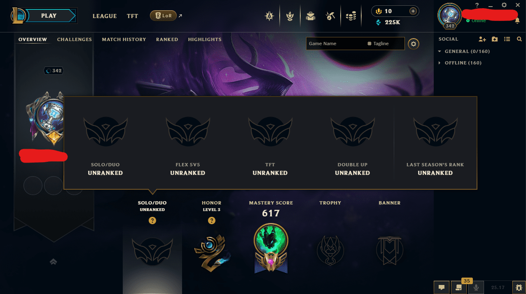The height and width of the screenshot is (294, 526).
Task: Toggle the chat window button
Action: [441, 287]
